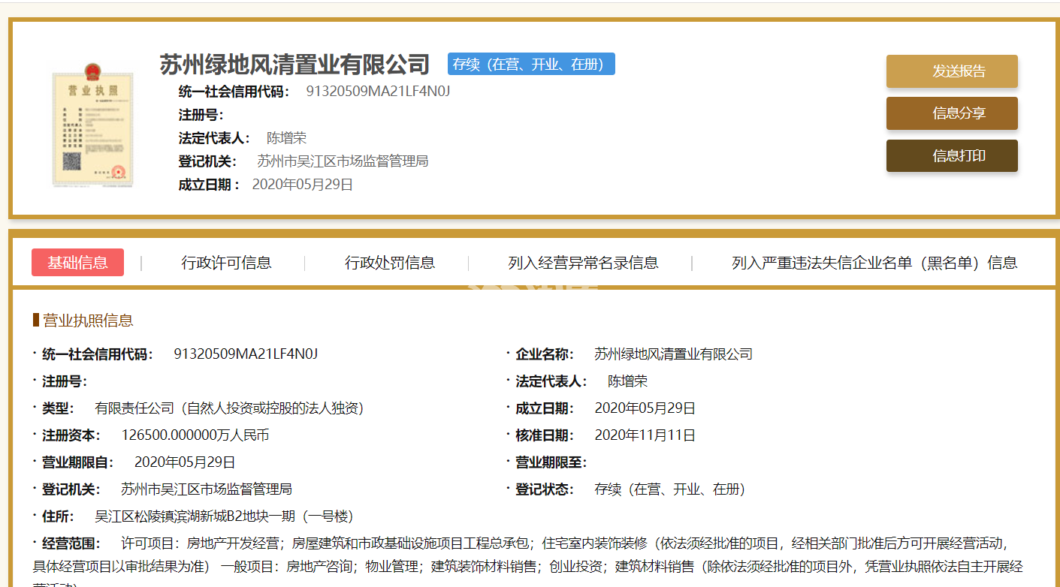The height and width of the screenshot is (587, 1060).
Task: Click header registration authority 苏州市吴江区市场监督管理局
Action: point(343,161)
